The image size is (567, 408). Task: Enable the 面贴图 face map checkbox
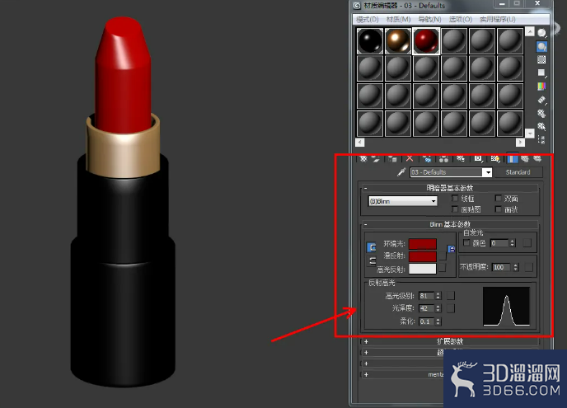pos(455,209)
